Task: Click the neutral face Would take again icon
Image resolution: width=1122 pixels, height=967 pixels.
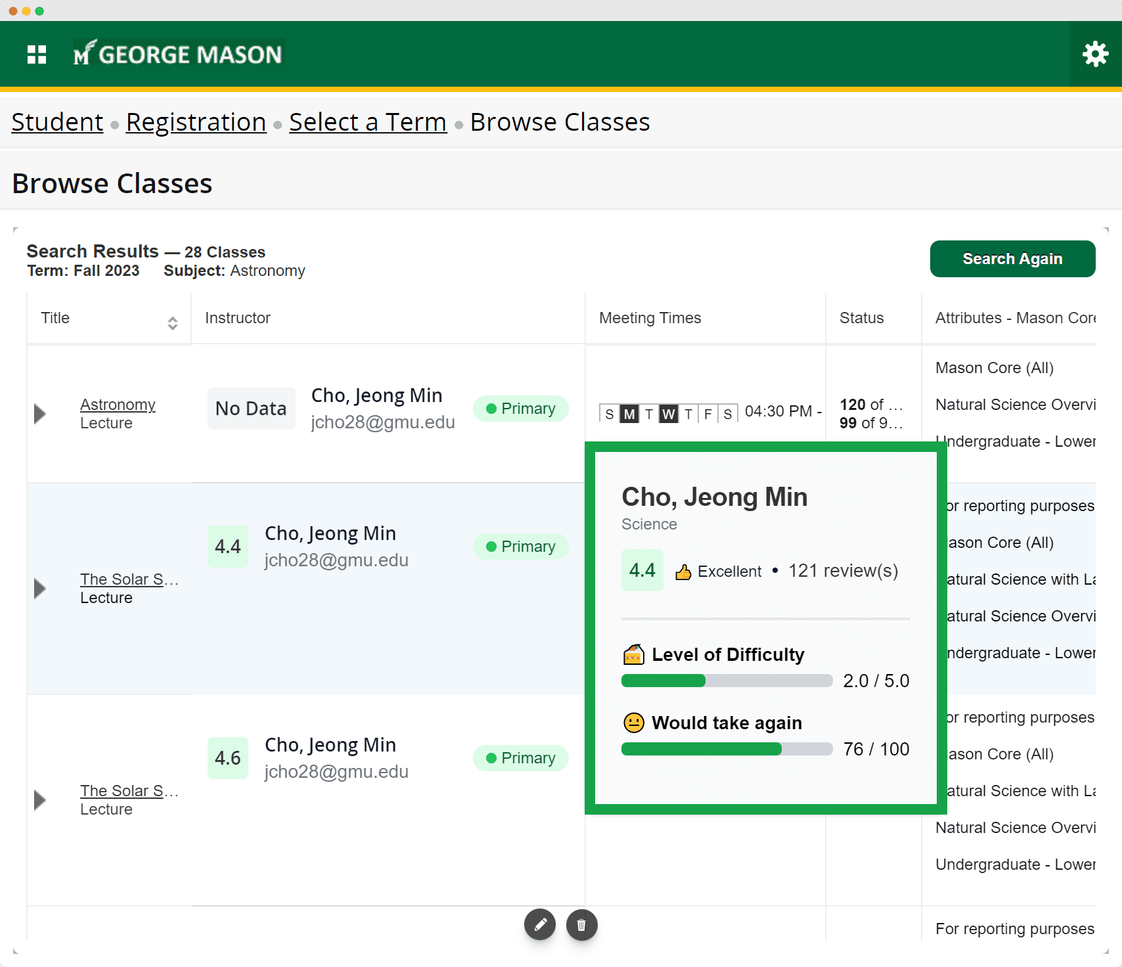Action: [633, 723]
